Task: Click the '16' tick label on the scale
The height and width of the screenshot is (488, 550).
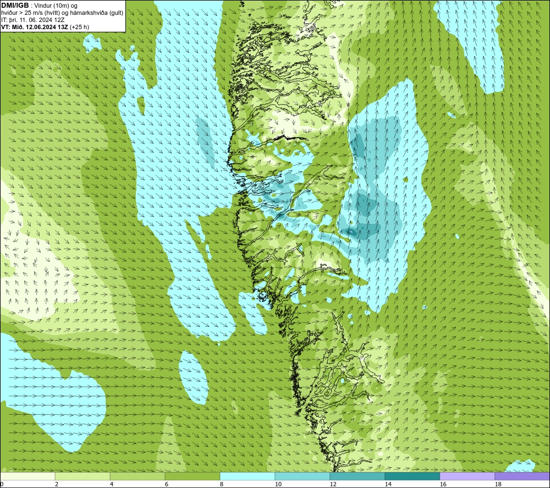Action: pos(443,485)
